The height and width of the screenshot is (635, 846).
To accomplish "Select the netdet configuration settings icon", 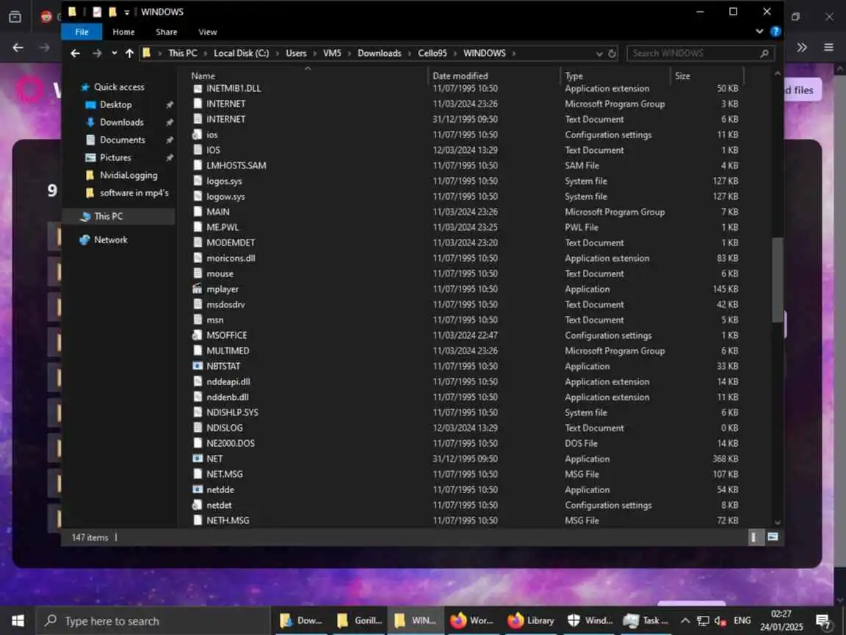I will 198,506.
